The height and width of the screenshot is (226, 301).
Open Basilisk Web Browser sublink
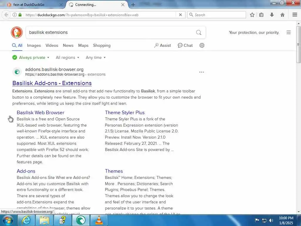point(41,112)
